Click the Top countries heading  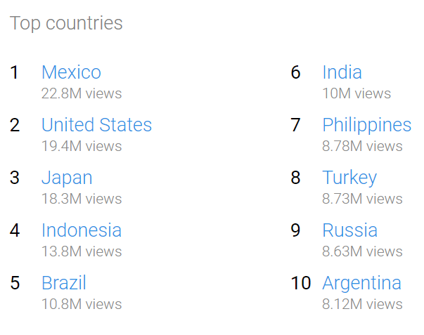point(66,23)
